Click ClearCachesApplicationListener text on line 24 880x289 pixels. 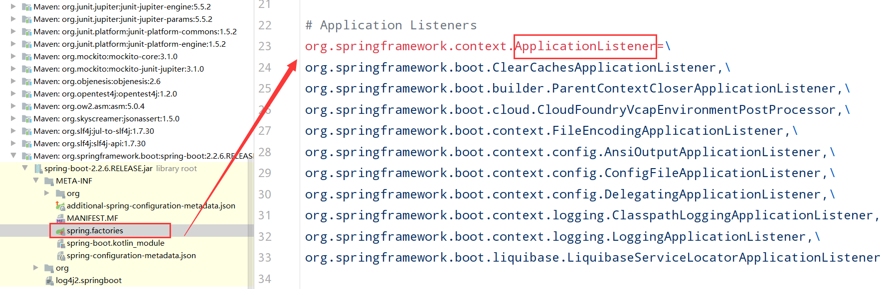pyautogui.click(x=604, y=68)
